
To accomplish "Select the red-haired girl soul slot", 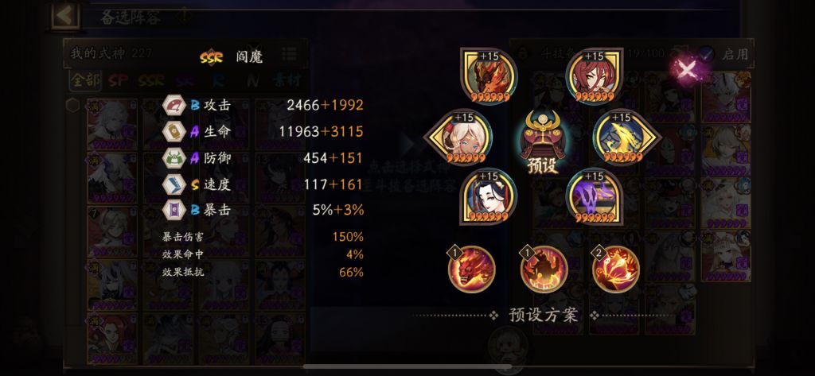I will point(594,76).
